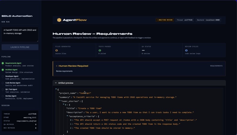Click the "summary" JSON key
The height and width of the screenshot is (135, 237).
[64, 97]
